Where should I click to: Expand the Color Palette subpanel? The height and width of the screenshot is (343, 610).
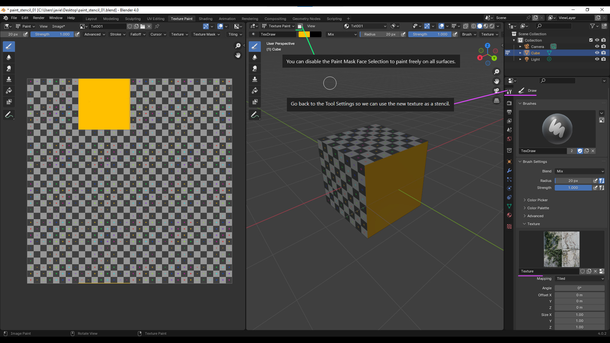538,208
